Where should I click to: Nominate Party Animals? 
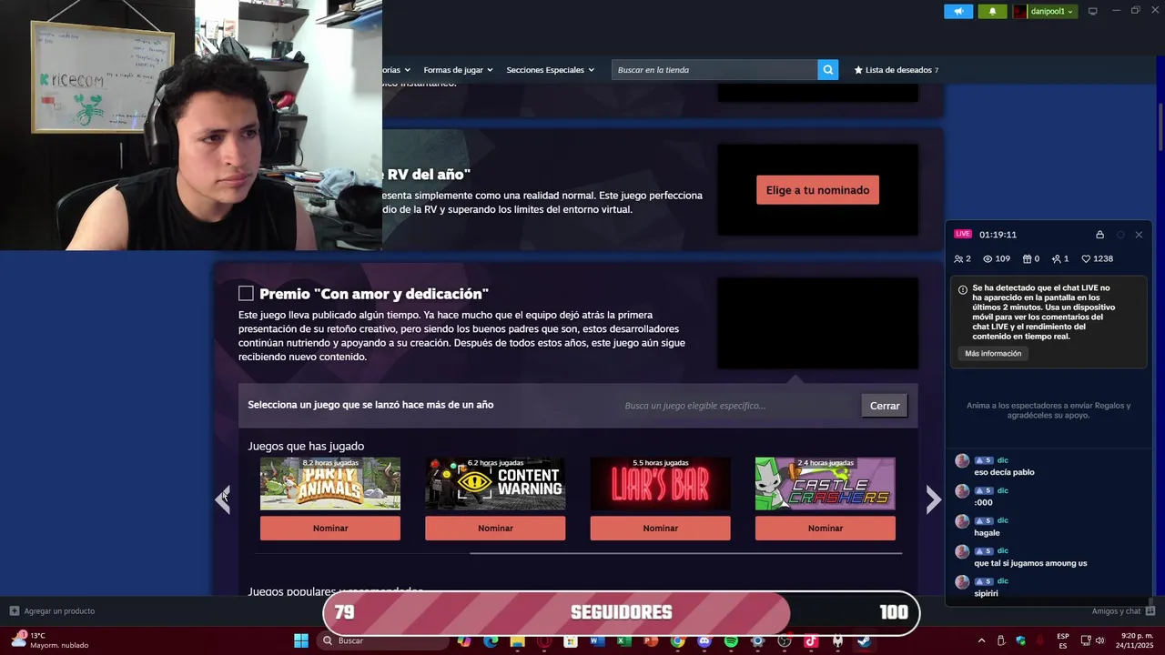tap(330, 529)
